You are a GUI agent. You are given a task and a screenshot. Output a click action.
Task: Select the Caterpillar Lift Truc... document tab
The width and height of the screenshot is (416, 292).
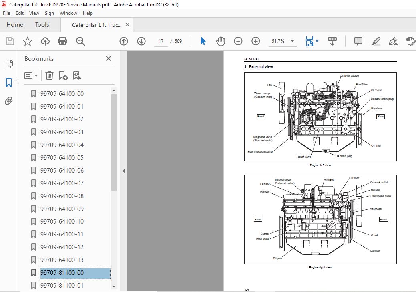96,25
